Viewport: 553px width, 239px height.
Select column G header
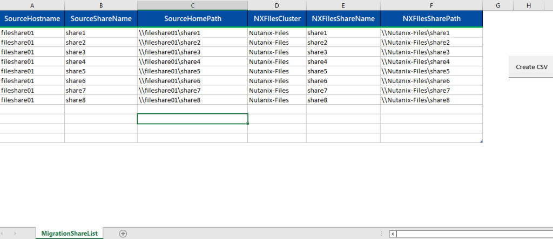click(x=498, y=5)
